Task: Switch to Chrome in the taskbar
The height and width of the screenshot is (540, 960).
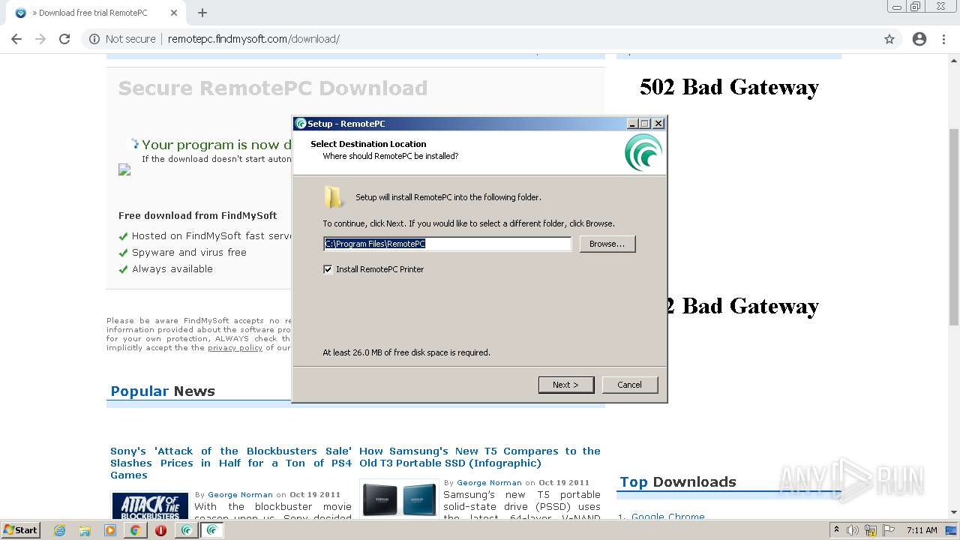Action: click(135, 530)
